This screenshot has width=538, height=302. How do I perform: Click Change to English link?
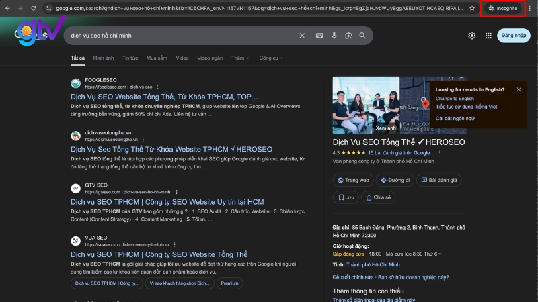coord(455,99)
